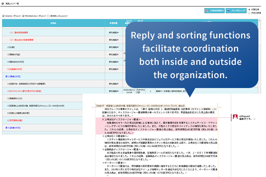Click the status cell in the （1）連結経営指標等 row
The height and width of the screenshot is (177, 266).
click(114, 33)
